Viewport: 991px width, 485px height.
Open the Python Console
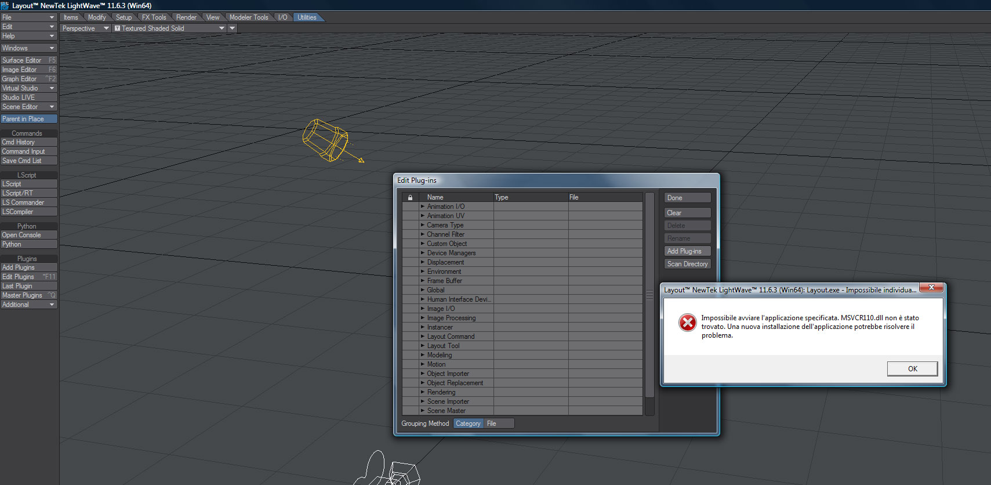pyautogui.click(x=29, y=235)
